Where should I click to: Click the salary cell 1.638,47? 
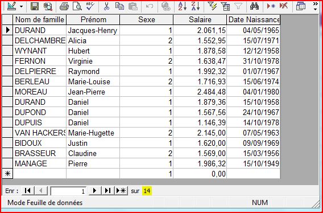[200, 61]
